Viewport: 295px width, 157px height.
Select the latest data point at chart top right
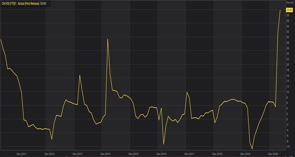pos(280,10)
